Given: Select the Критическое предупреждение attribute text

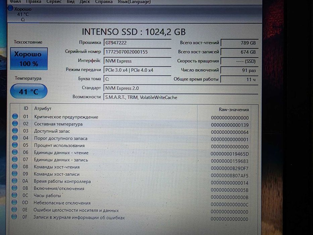Looking at the screenshot, I should pos(66,117).
